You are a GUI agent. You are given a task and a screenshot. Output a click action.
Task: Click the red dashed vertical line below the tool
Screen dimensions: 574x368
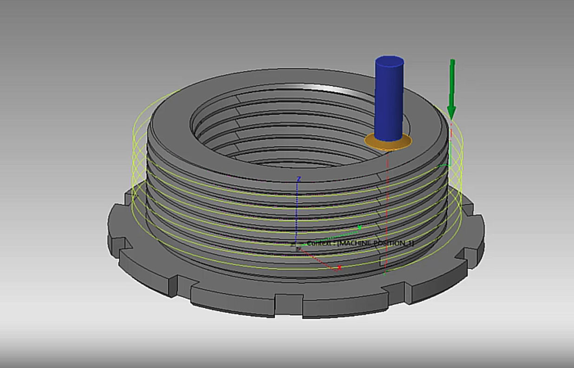tap(387, 209)
